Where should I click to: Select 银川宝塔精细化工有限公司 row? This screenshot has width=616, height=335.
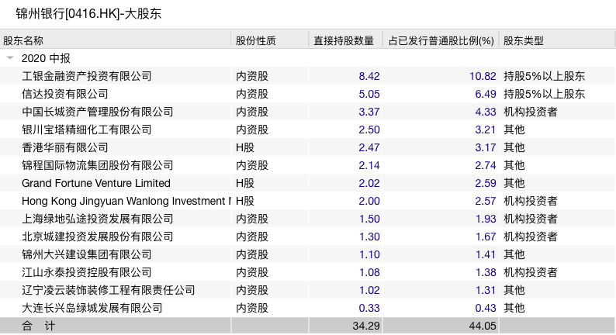click(x=308, y=130)
